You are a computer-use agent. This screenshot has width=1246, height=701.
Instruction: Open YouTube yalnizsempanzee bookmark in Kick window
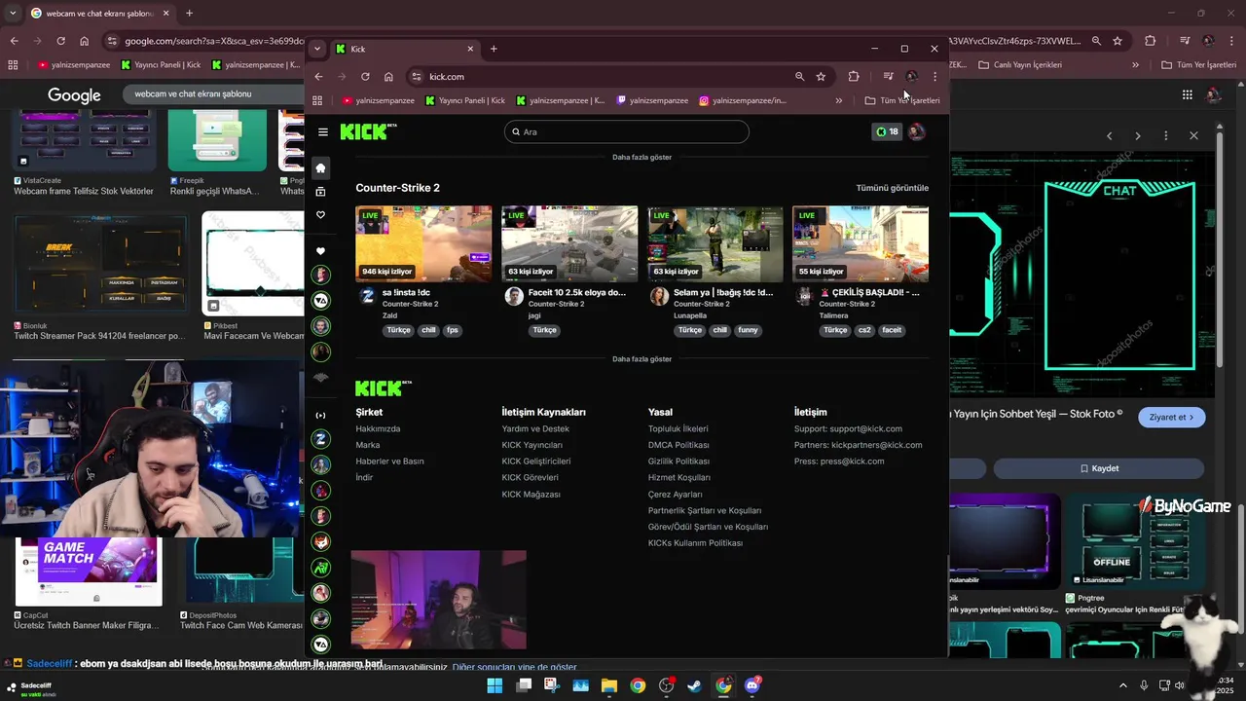(378, 100)
